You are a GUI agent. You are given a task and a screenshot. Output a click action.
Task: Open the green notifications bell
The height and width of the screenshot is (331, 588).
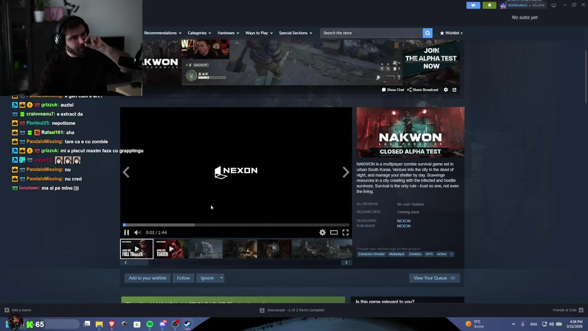click(x=489, y=5)
